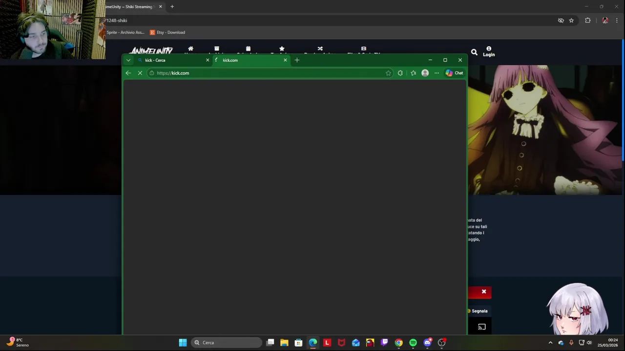This screenshot has width=625, height=351.
Task: Open Microsoft Edge from taskbar
Action: click(313, 343)
